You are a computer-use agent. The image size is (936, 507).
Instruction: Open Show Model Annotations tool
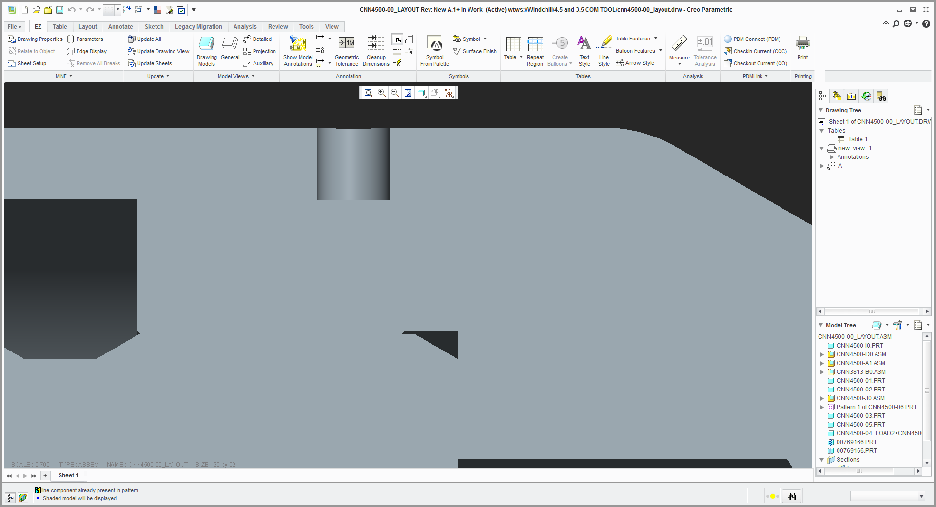click(298, 50)
